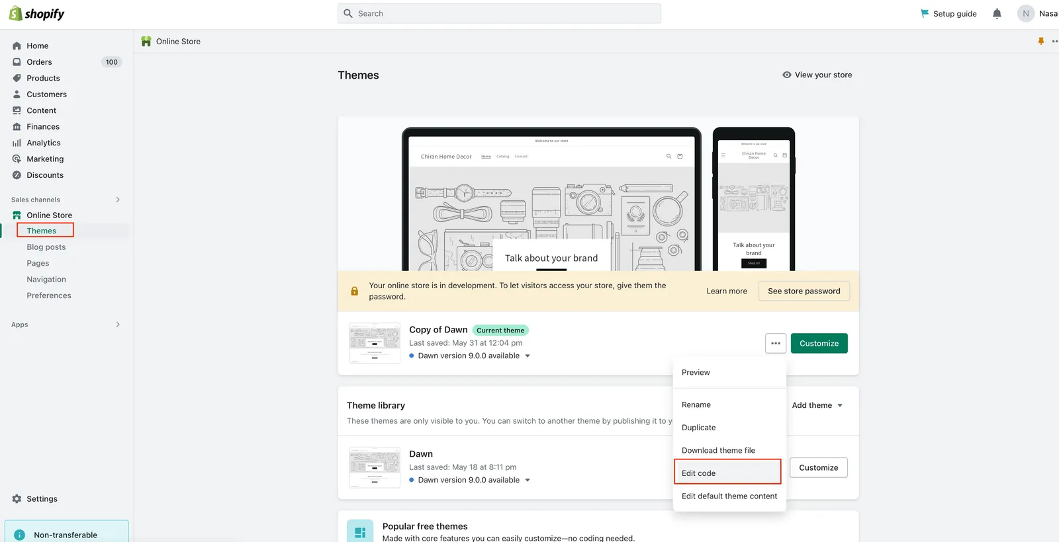Image resolution: width=1059 pixels, height=542 pixels.
Task: Click See store password button
Action: point(804,291)
